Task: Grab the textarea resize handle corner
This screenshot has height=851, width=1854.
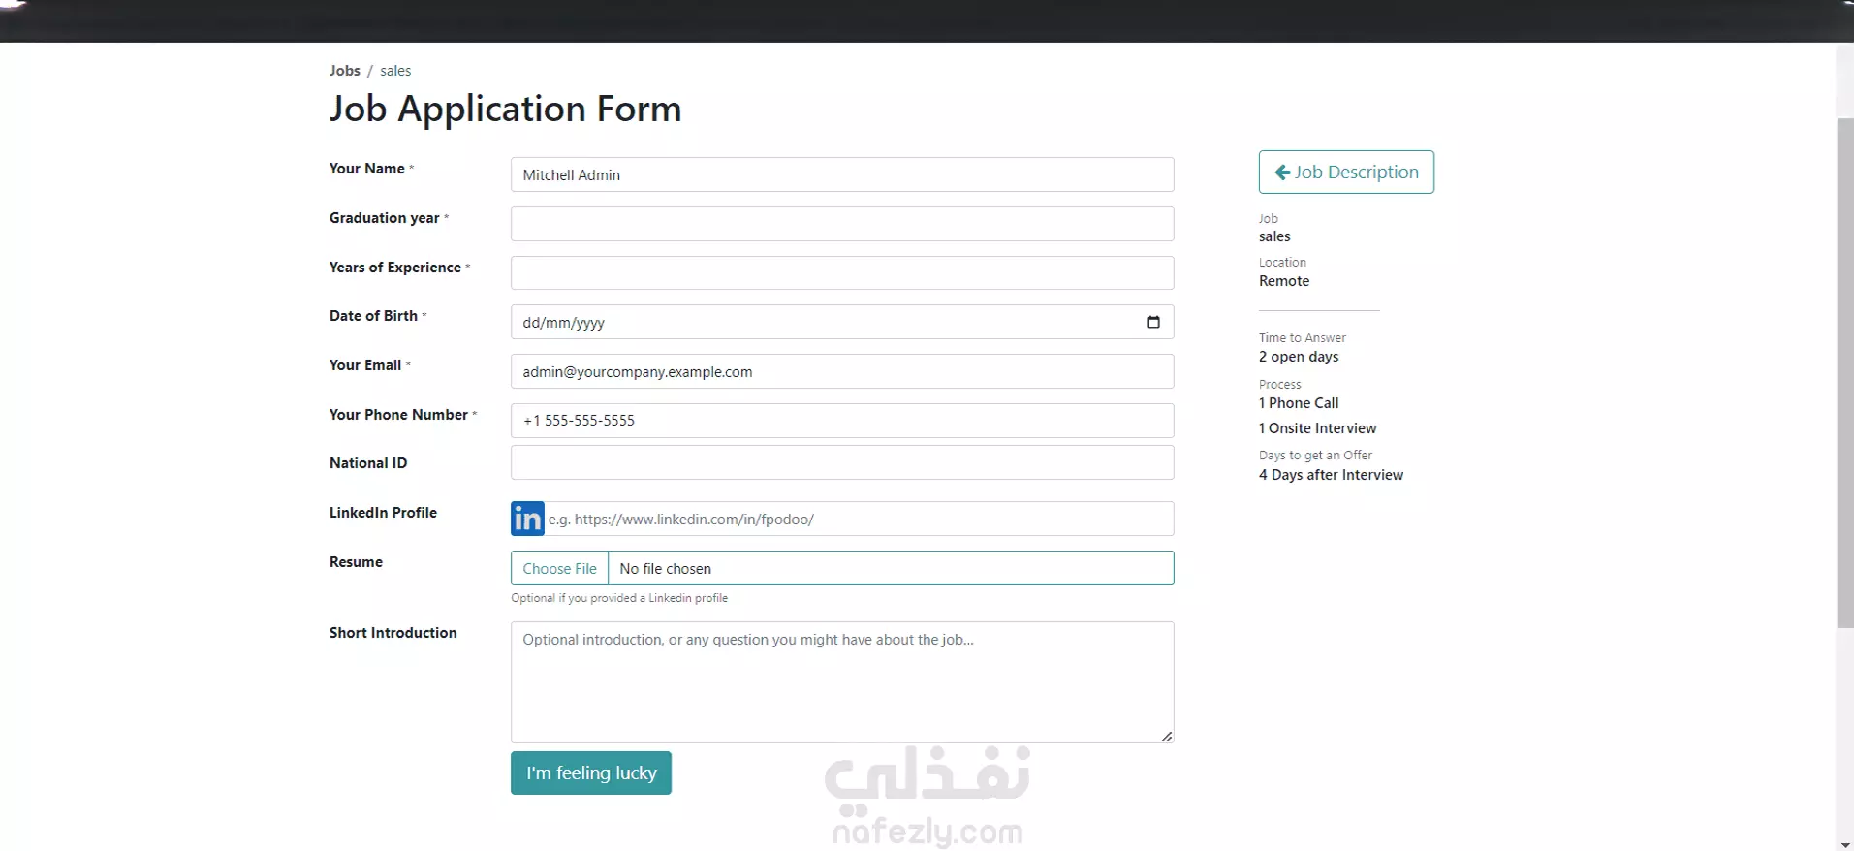Action: (1167, 737)
